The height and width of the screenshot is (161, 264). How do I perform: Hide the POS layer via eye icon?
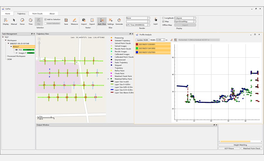tap(16, 50)
